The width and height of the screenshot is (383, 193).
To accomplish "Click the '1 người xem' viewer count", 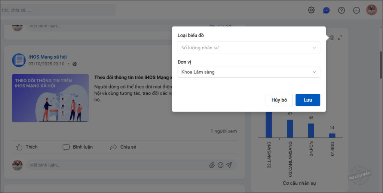I will (x=224, y=131).
